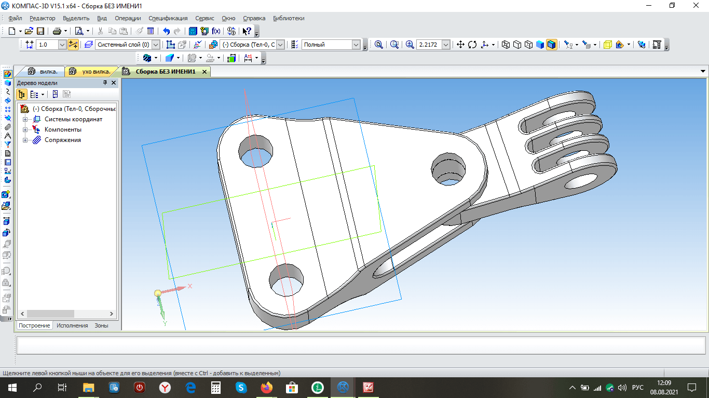Expand the Компоненты tree node
This screenshot has height=398, width=709.
click(25, 130)
